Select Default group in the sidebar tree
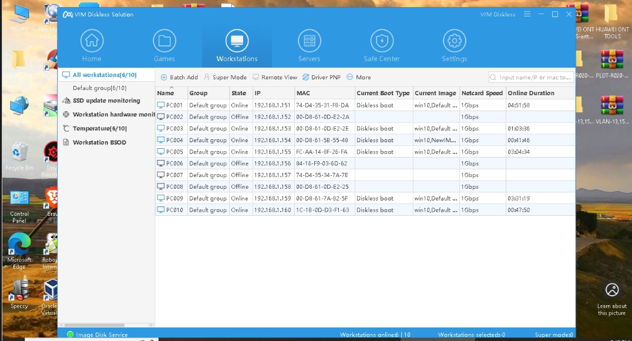Viewport: 632px width, 341px height. [99, 88]
